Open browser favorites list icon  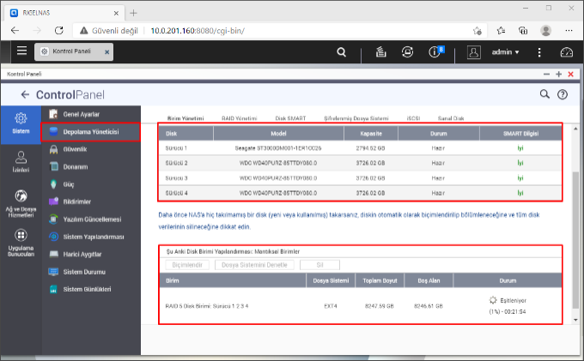tap(501, 31)
